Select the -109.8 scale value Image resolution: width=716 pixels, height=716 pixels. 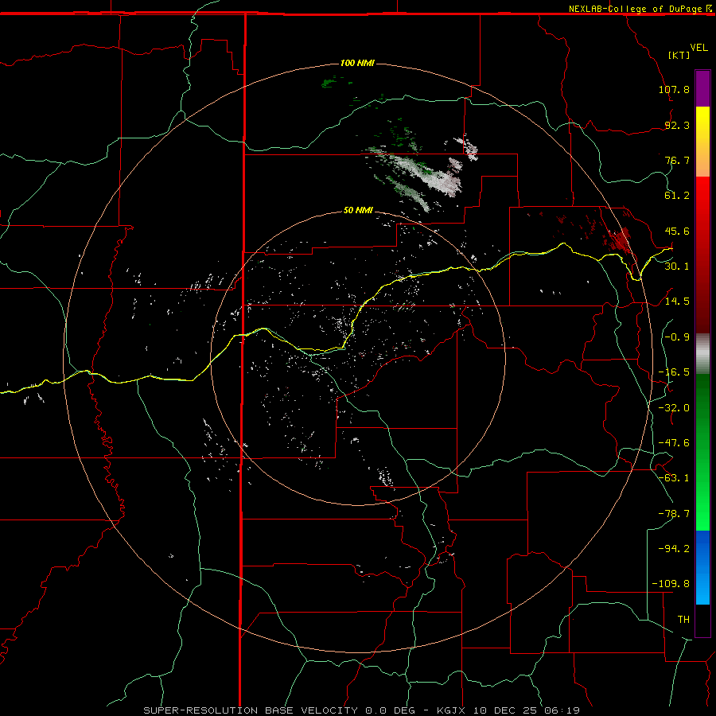pyautogui.click(x=671, y=584)
